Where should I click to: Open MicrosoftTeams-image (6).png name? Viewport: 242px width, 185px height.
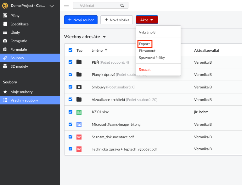click(116, 124)
